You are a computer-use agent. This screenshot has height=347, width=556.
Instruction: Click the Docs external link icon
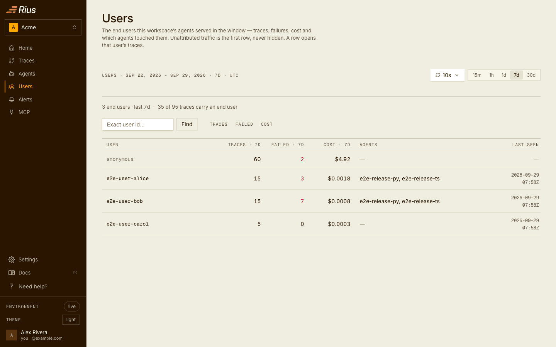pos(75,273)
